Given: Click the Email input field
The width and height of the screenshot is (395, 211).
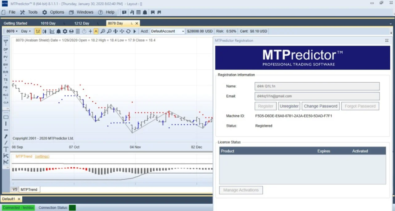Looking at the screenshot, I should (x=317, y=96).
